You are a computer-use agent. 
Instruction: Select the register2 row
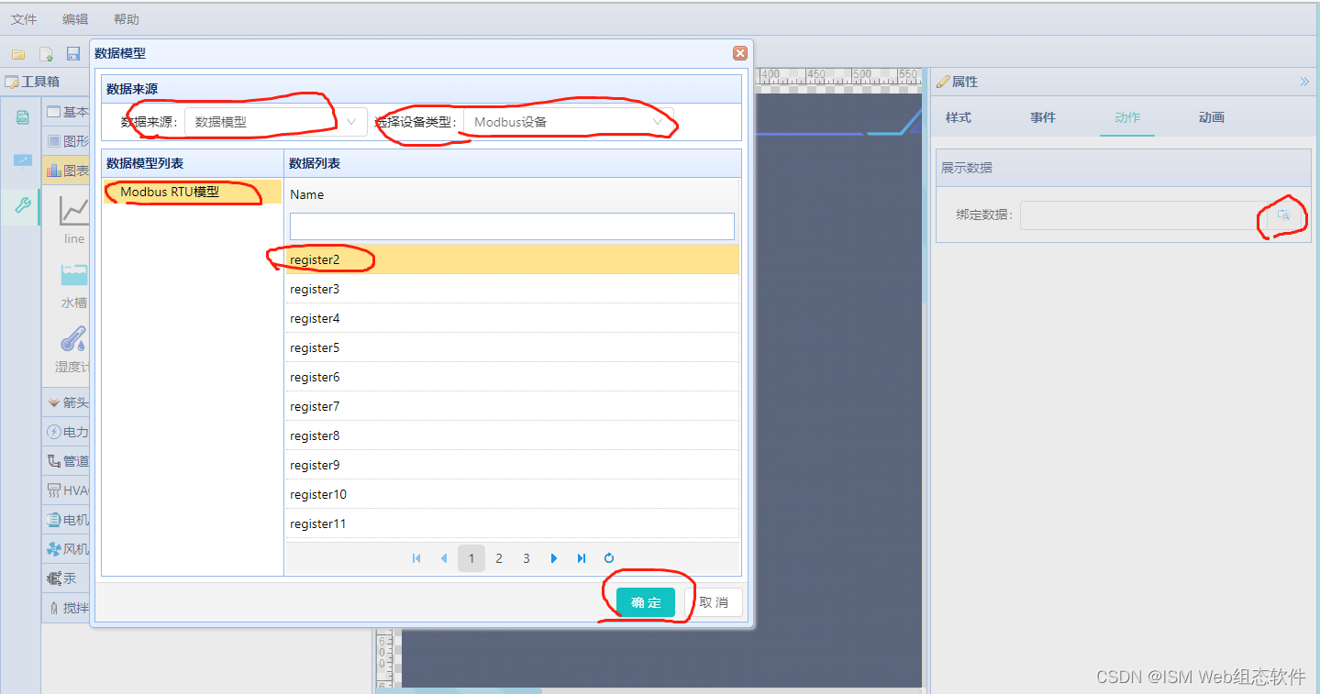coord(512,259)
